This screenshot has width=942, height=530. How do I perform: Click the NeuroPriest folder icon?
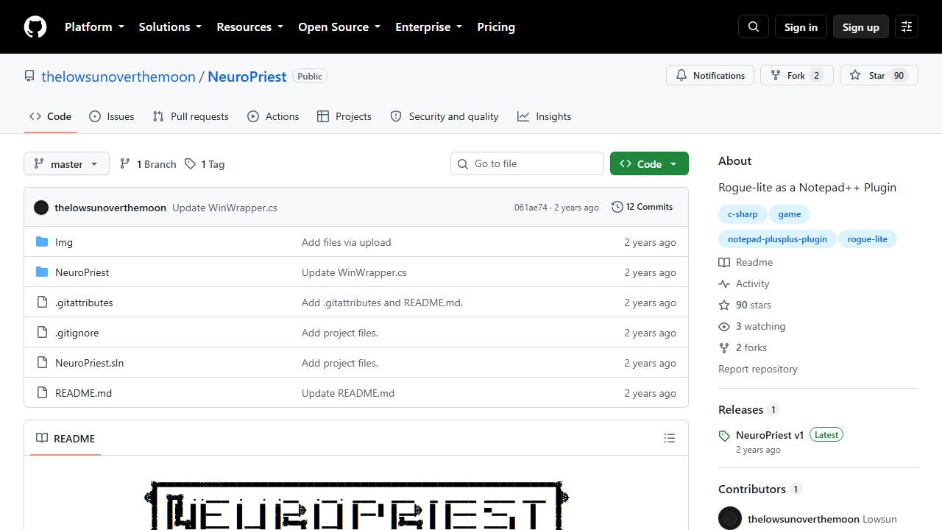(x=42, y=272)
